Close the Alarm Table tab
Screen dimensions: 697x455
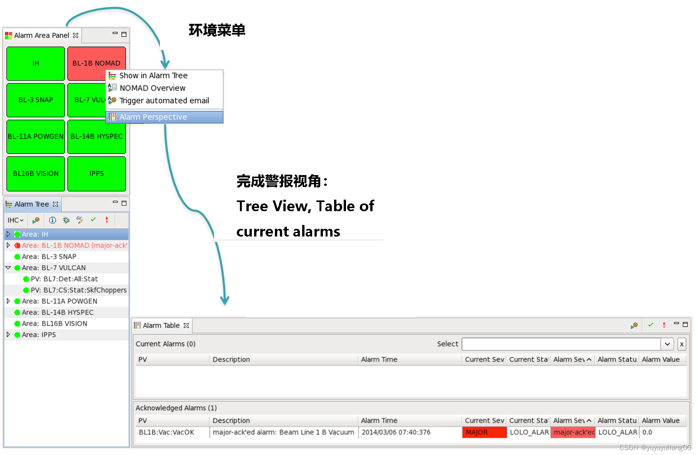pyautogui.click(x=186, y=326)
